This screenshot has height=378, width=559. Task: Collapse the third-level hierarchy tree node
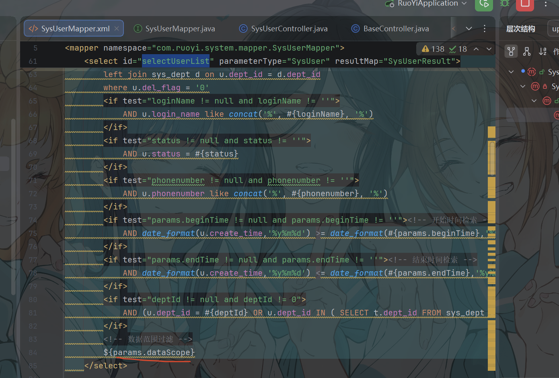click(x=534, y=101)
